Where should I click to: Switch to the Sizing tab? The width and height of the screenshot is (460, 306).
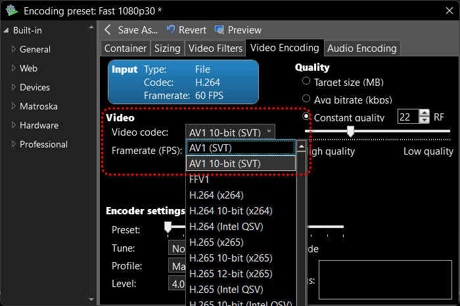click(x=167, y=48)
